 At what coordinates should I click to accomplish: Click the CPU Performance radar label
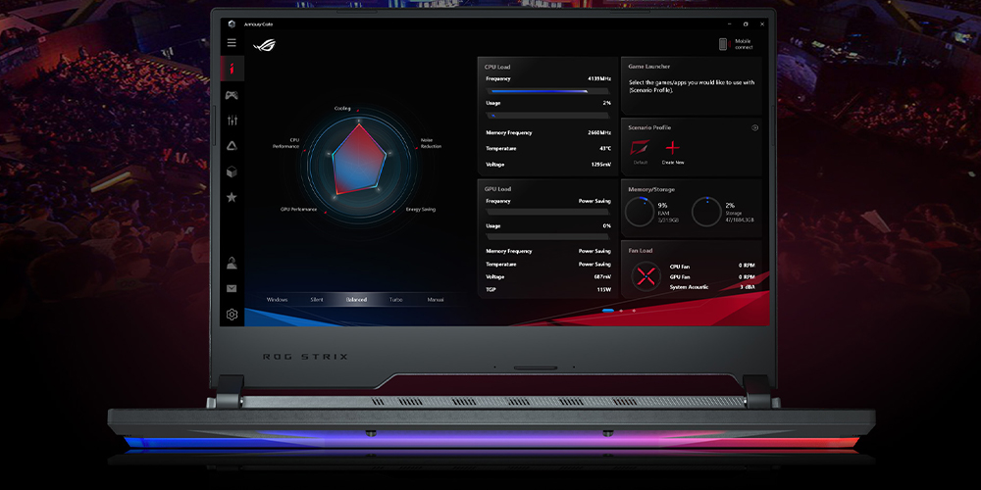tap(285, 143)
